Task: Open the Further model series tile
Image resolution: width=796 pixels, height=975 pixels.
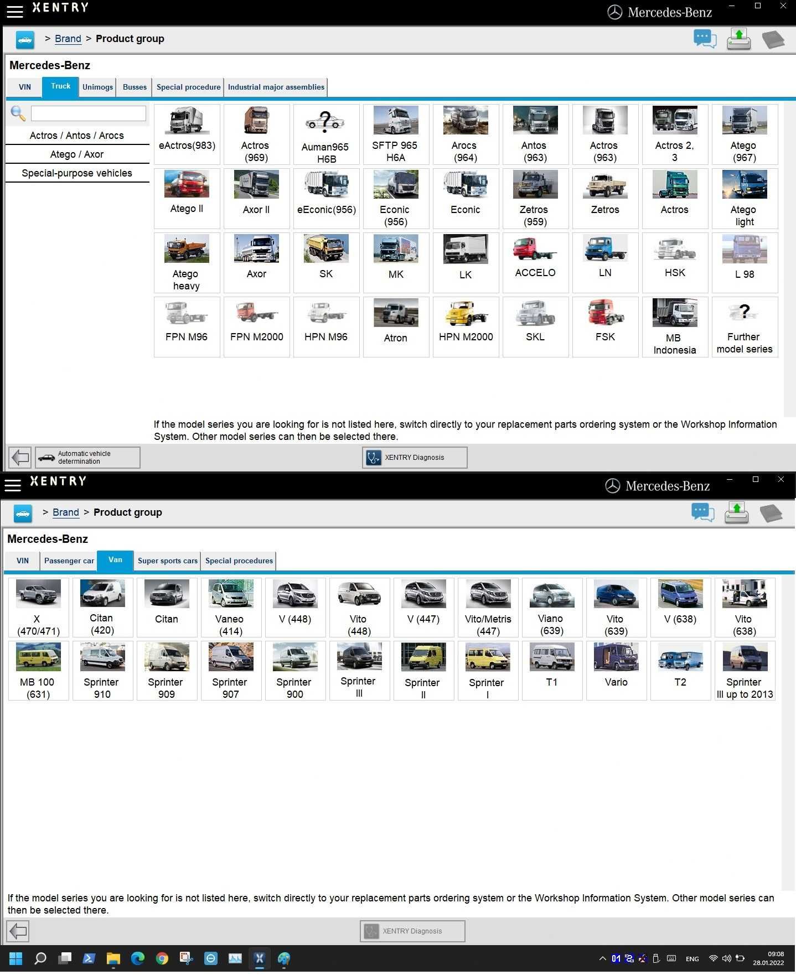Action: pyautogui.click(x=745, y=326)
